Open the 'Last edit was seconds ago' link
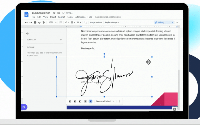This screenshot has height=125, width=200. pyautogui.click(x=108, y=17)
